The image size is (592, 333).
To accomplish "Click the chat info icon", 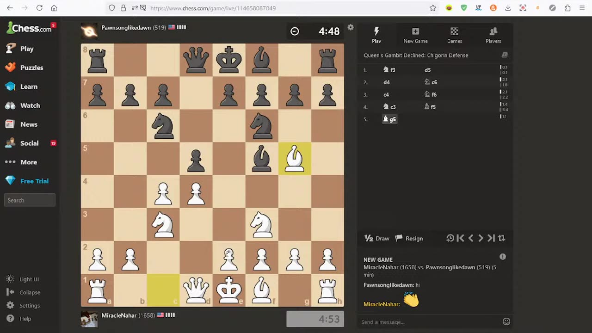I will (503, 257).
